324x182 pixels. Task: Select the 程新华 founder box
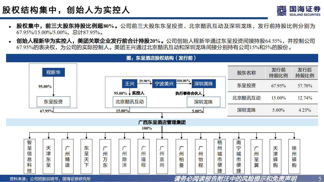point(53,72)
